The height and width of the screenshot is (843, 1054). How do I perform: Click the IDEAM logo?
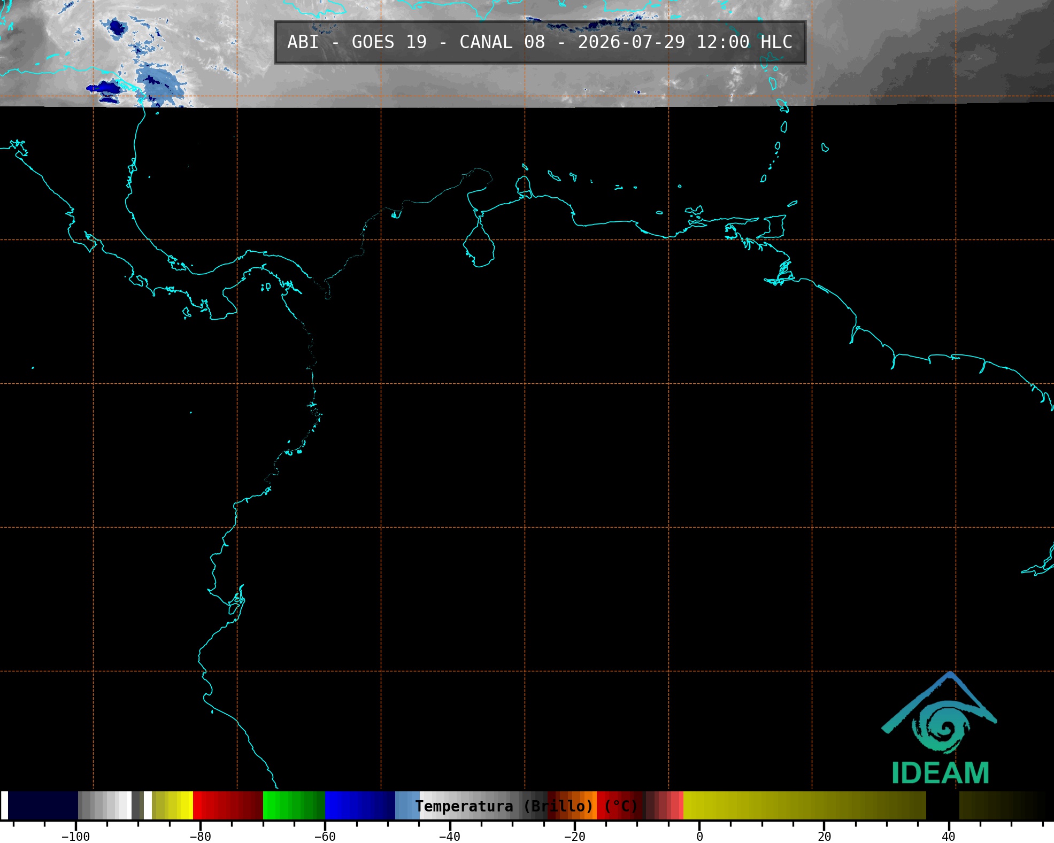pos(940,728)
